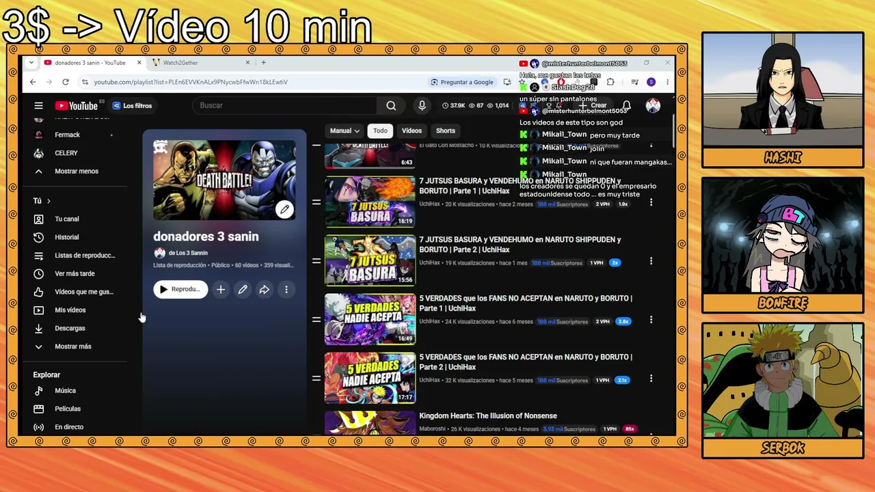Viewport: 875px width, 492px height.
Task: Open the Los 3 Sannin channel link
Action: [188, 253]
